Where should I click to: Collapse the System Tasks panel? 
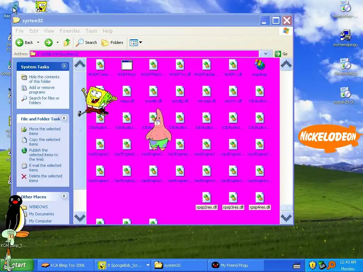(65, 66)
